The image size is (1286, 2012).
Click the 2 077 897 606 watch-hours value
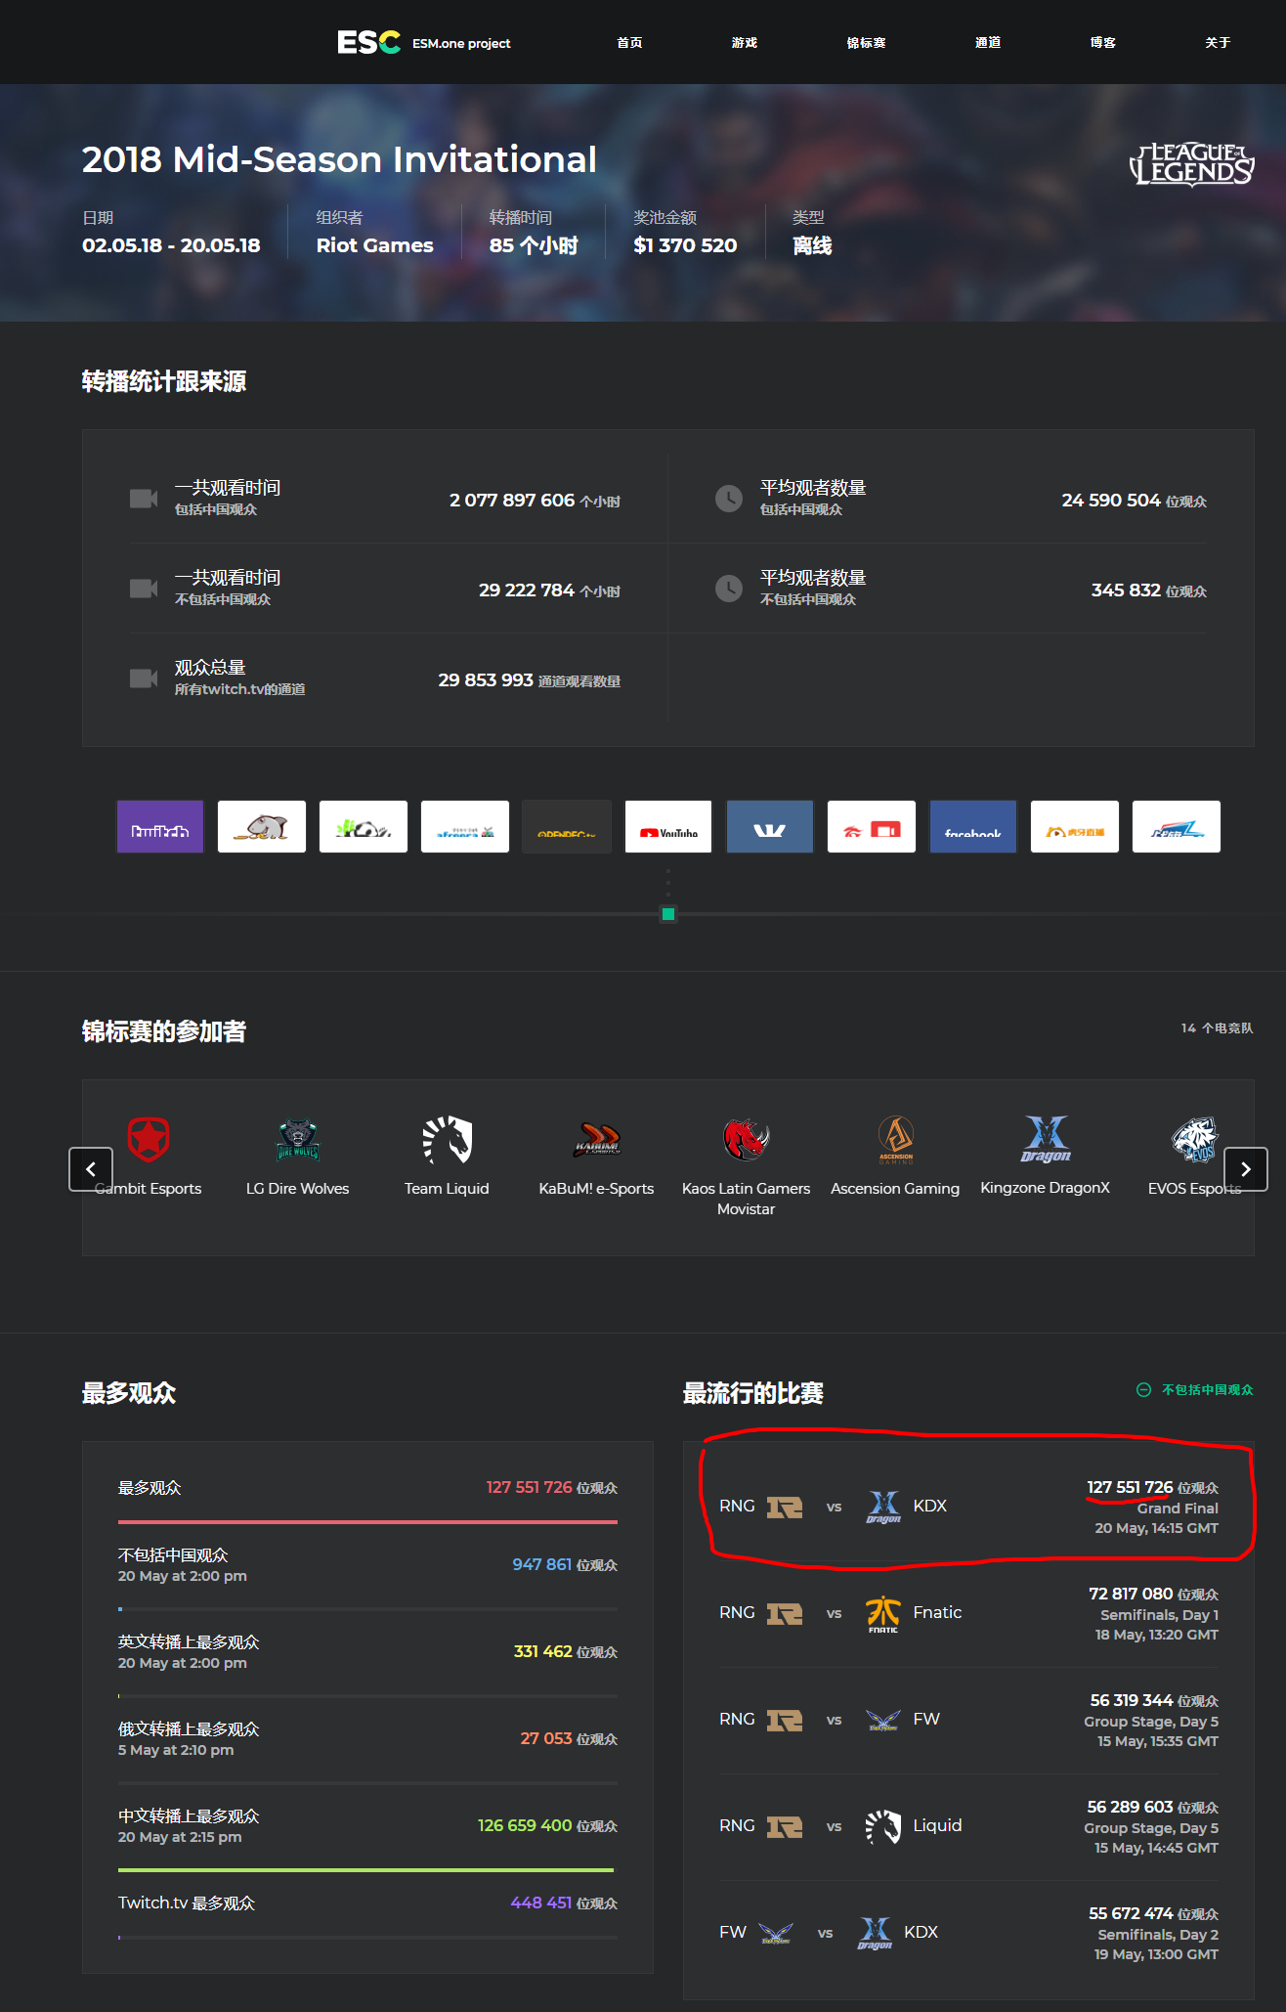tap(512, 501)
